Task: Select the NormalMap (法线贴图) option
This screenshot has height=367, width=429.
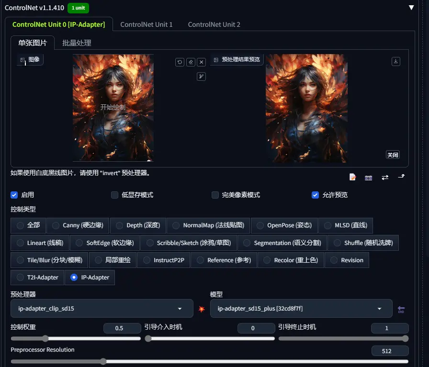Action: 208,225
